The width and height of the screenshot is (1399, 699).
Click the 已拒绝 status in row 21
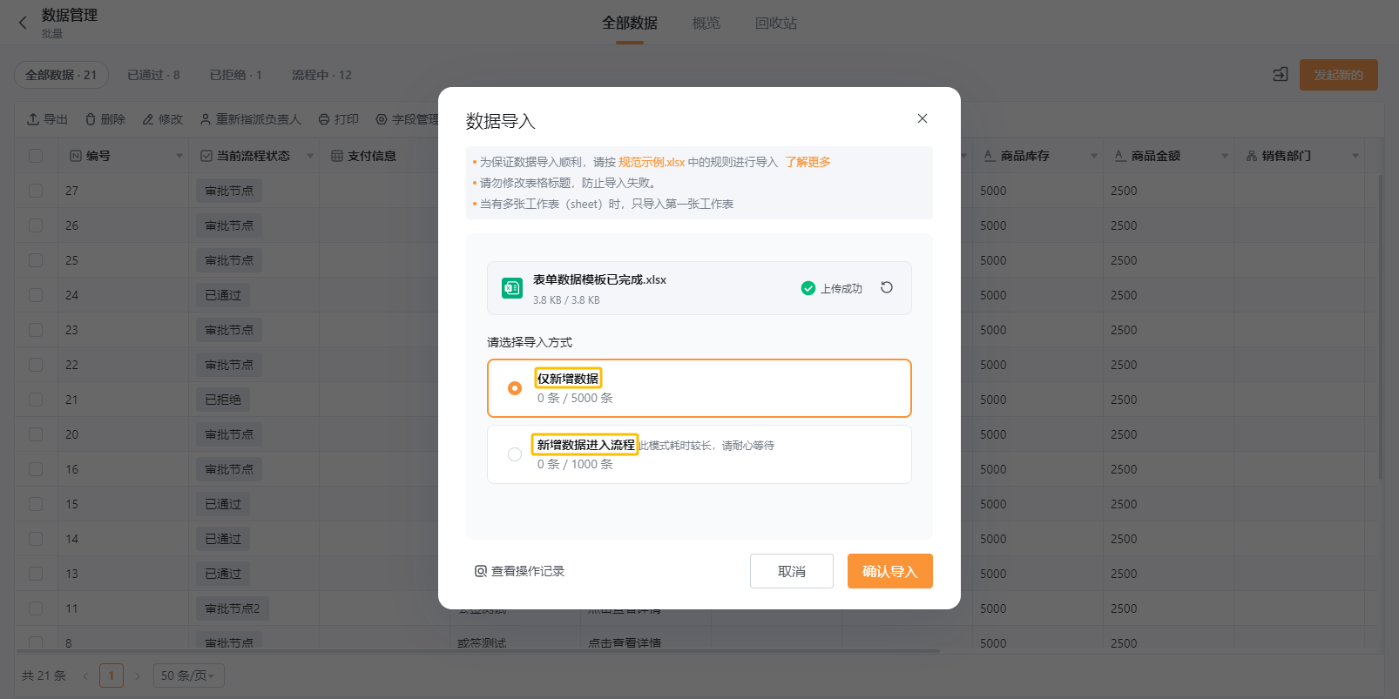[223, 400]
